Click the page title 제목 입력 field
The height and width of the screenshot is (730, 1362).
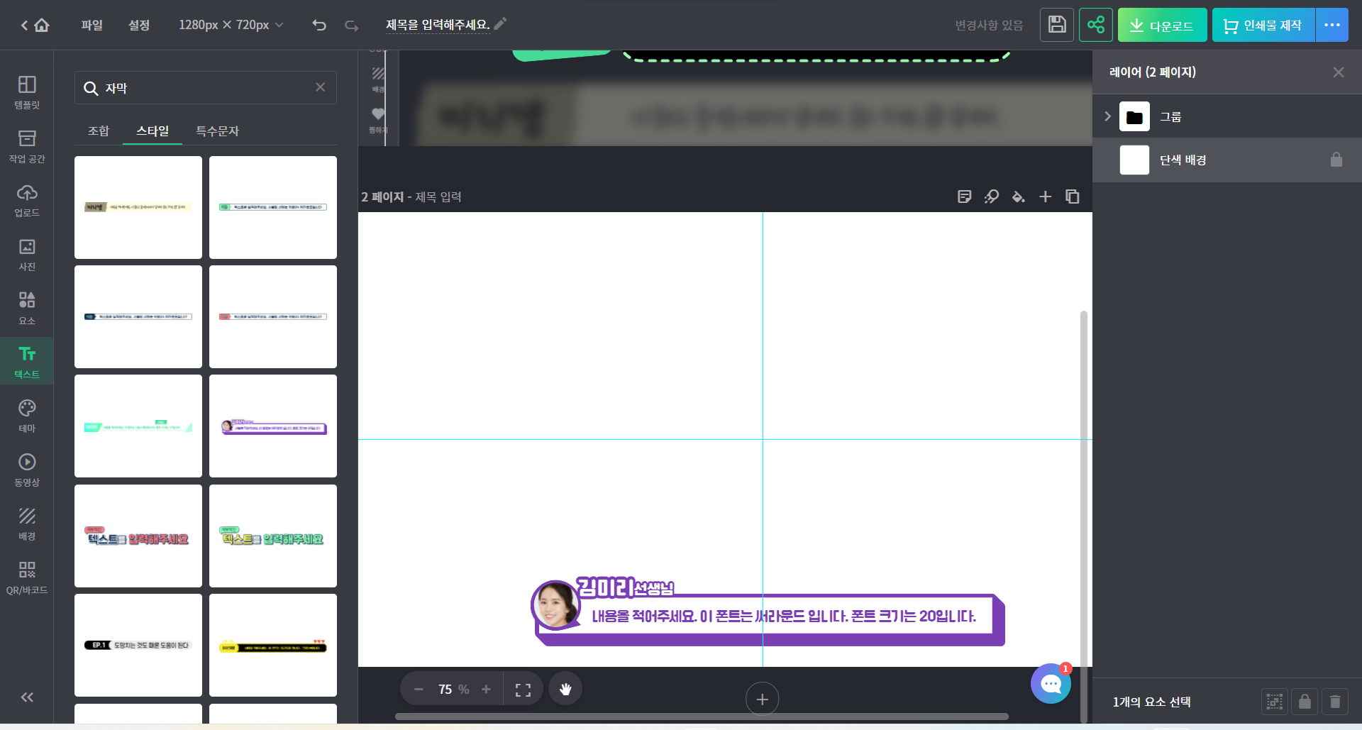click(x=438, y=197)
